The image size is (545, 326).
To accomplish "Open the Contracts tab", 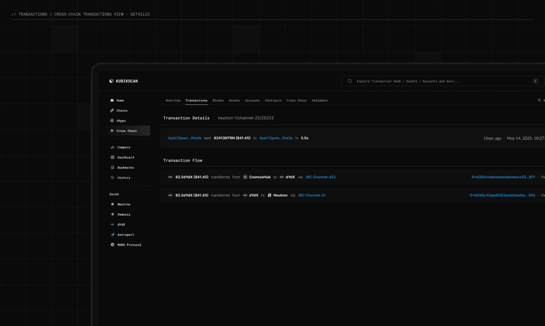I will point(273,101).
